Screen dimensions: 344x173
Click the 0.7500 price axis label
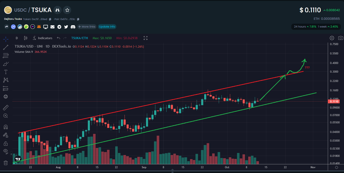(334, 44)
